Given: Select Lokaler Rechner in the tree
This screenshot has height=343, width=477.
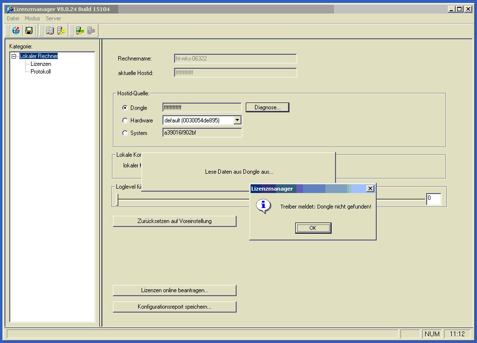Looking at the screenshot, I should (x=38, y=56).
